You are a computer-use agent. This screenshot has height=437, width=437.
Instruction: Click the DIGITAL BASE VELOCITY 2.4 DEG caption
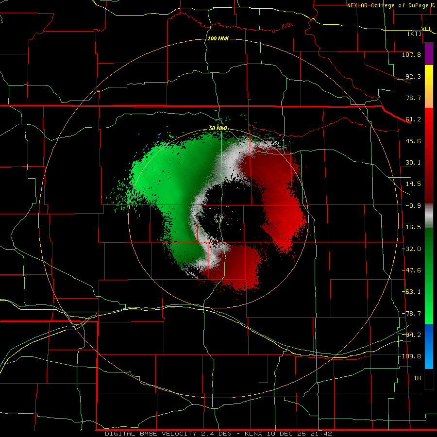click(x=168, y=434)
